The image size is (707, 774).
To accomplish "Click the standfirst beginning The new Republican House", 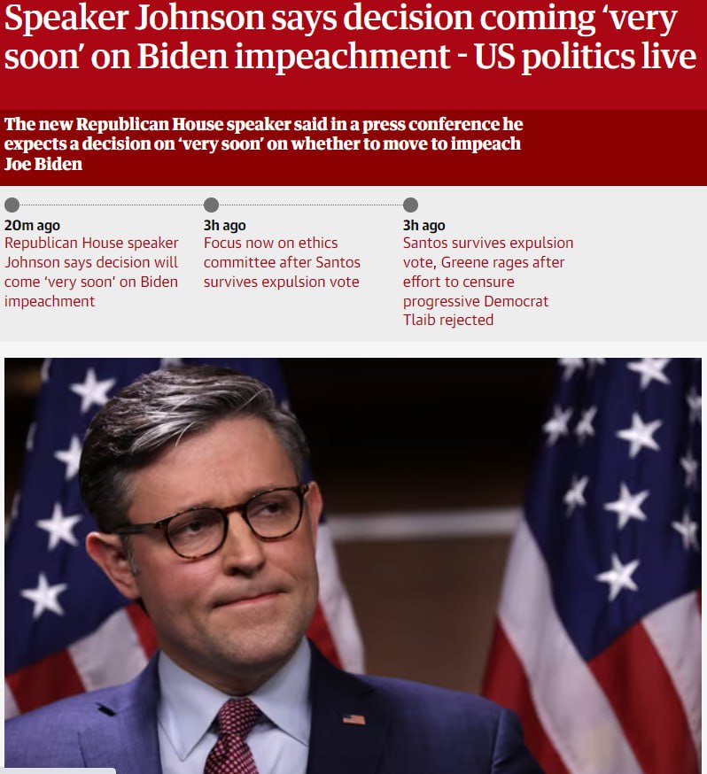I will (x=264, y=143).
